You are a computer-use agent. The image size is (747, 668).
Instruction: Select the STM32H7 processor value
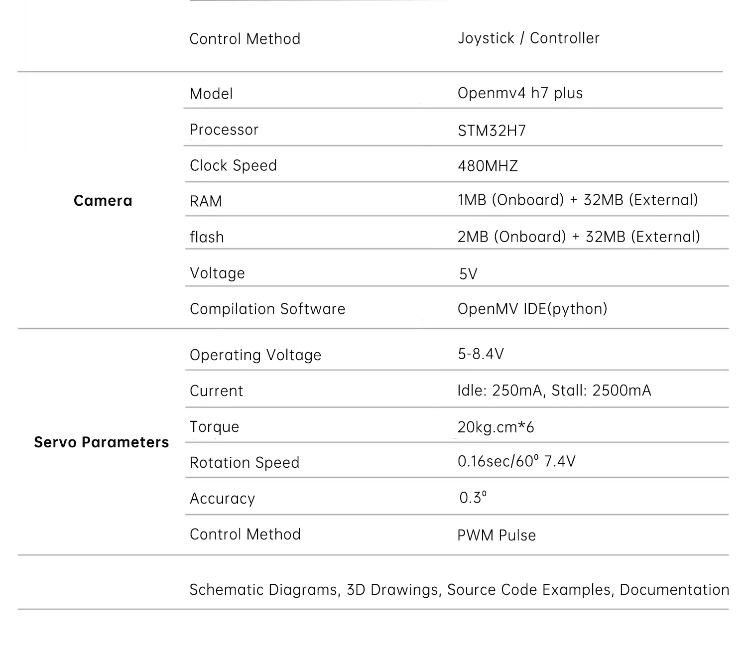coord(492,131)
